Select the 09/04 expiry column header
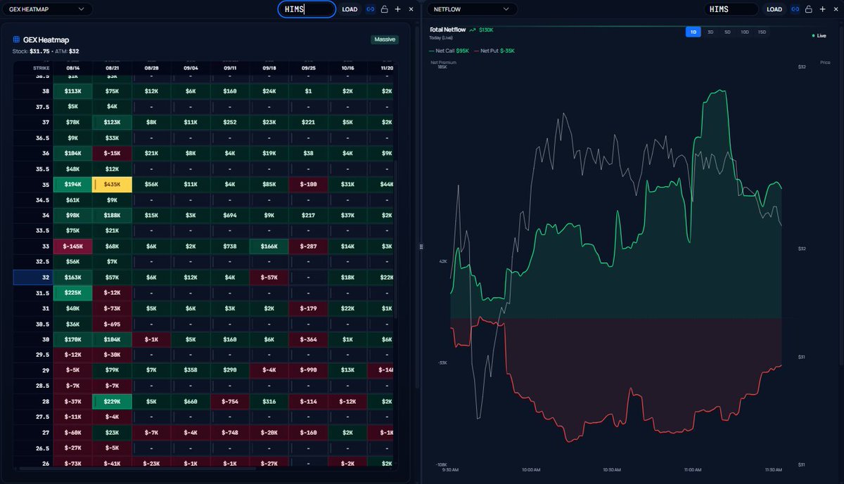 [191, 67]
